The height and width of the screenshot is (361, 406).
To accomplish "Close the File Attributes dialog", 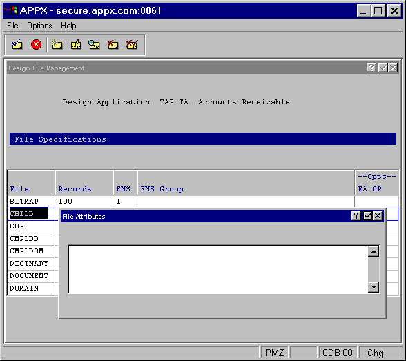I will point(378,215).
